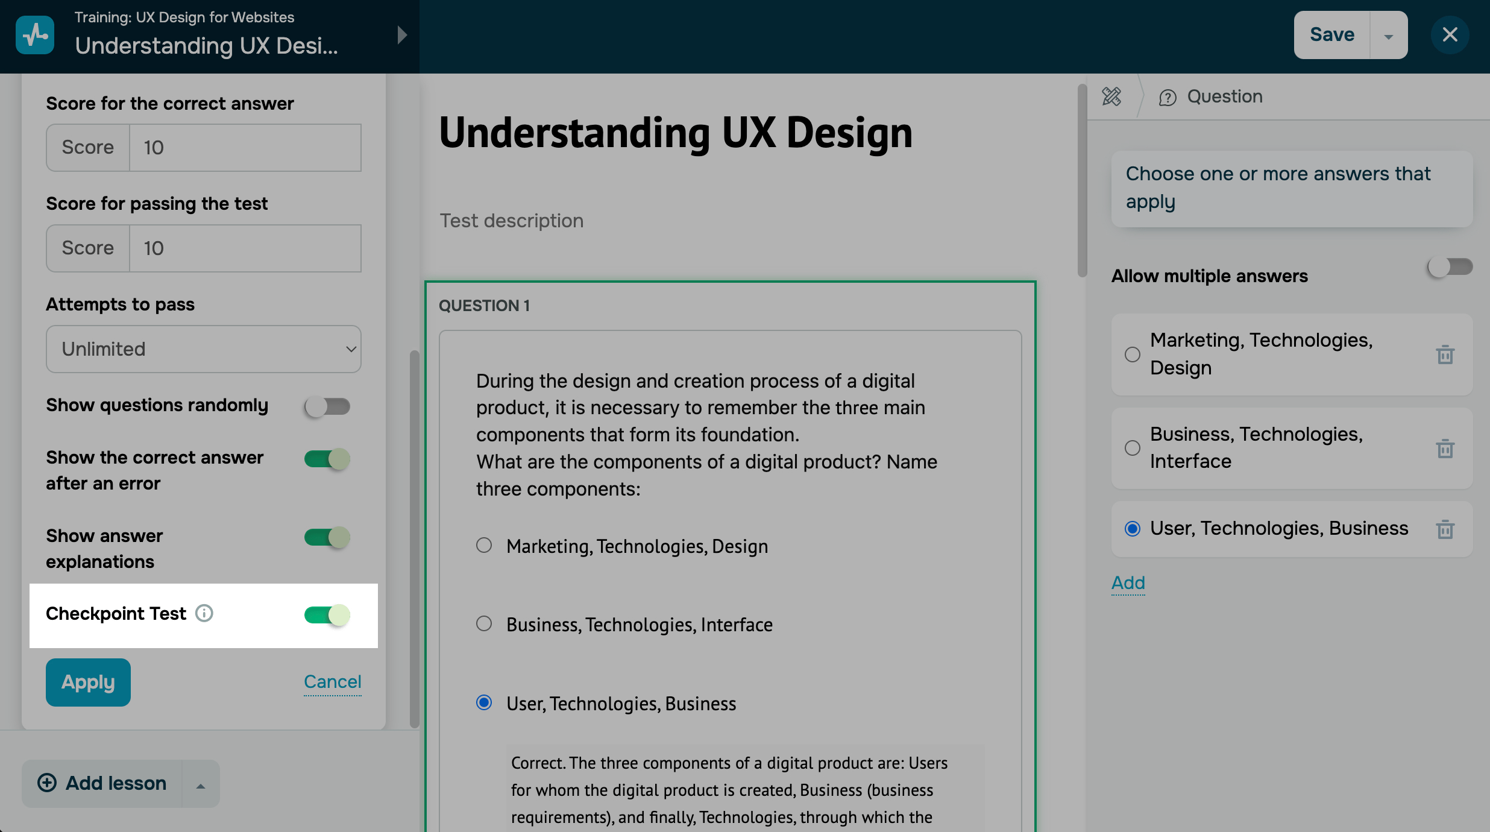This screenshot has width=1490, height=832.
Task: Select 'Business, Technologies, Interface' radio in question
Action: [x=484, y=623]
